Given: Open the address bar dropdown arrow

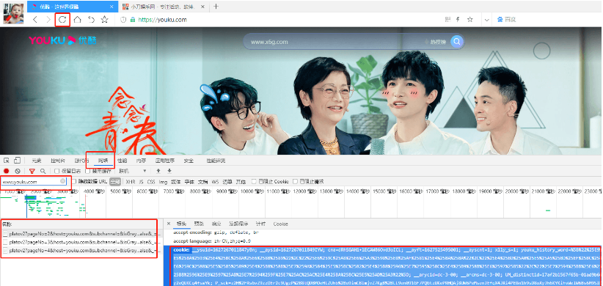Looking at the screenshot, I should pyautogui.click(x=487, y=20).
